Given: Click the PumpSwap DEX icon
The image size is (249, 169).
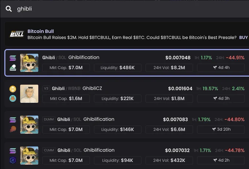Looking at the screenshot, I should (x=13, y=68).
